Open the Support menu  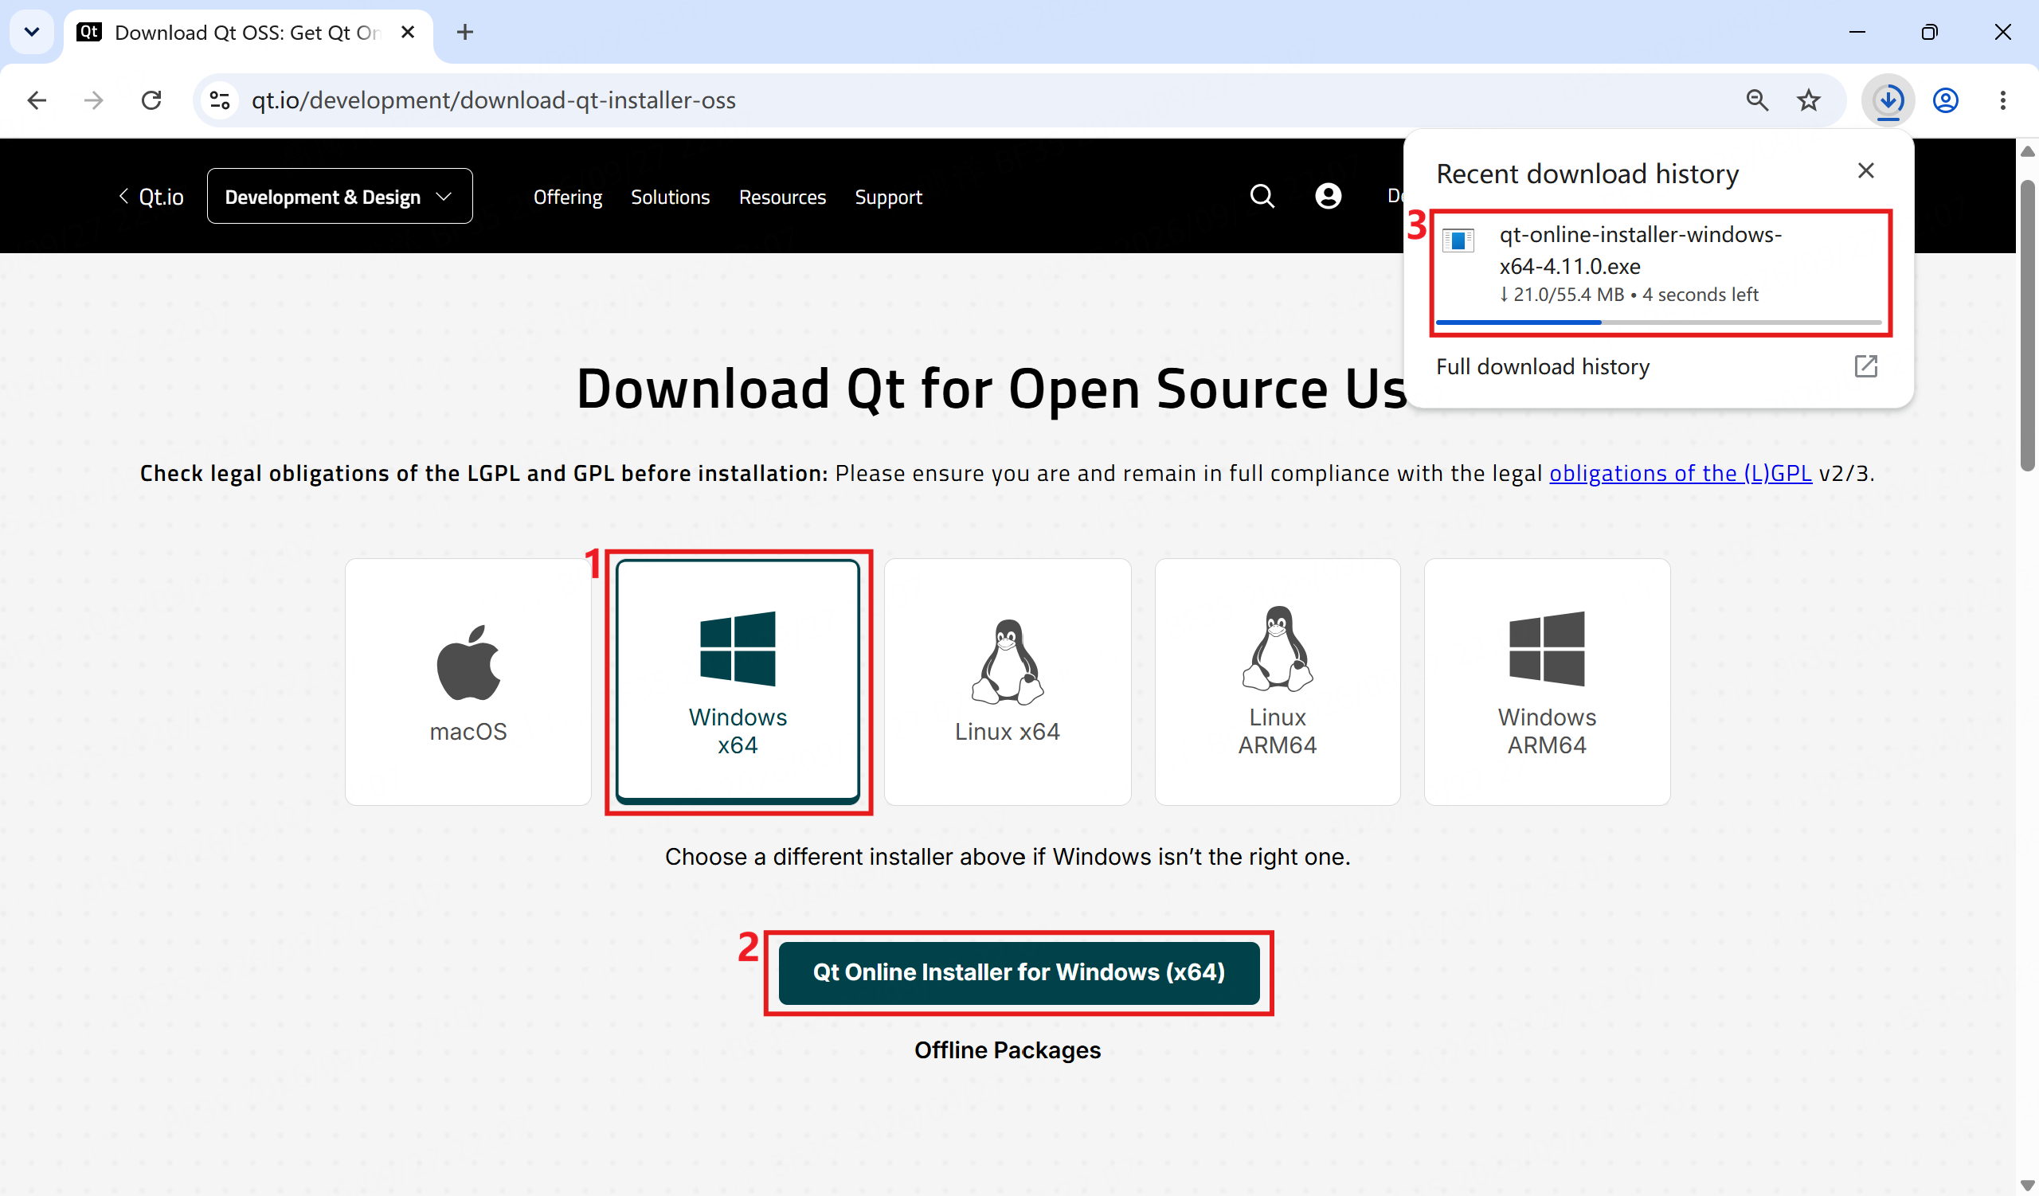[x=888, y=197]
